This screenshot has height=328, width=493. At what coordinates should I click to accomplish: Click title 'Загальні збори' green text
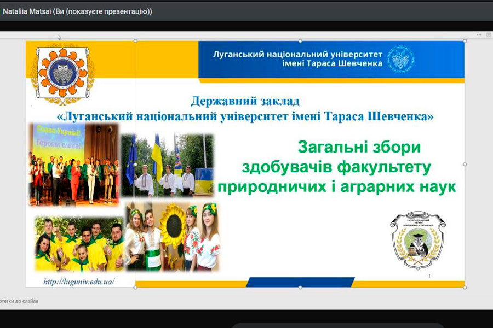(x=359, y=147)
